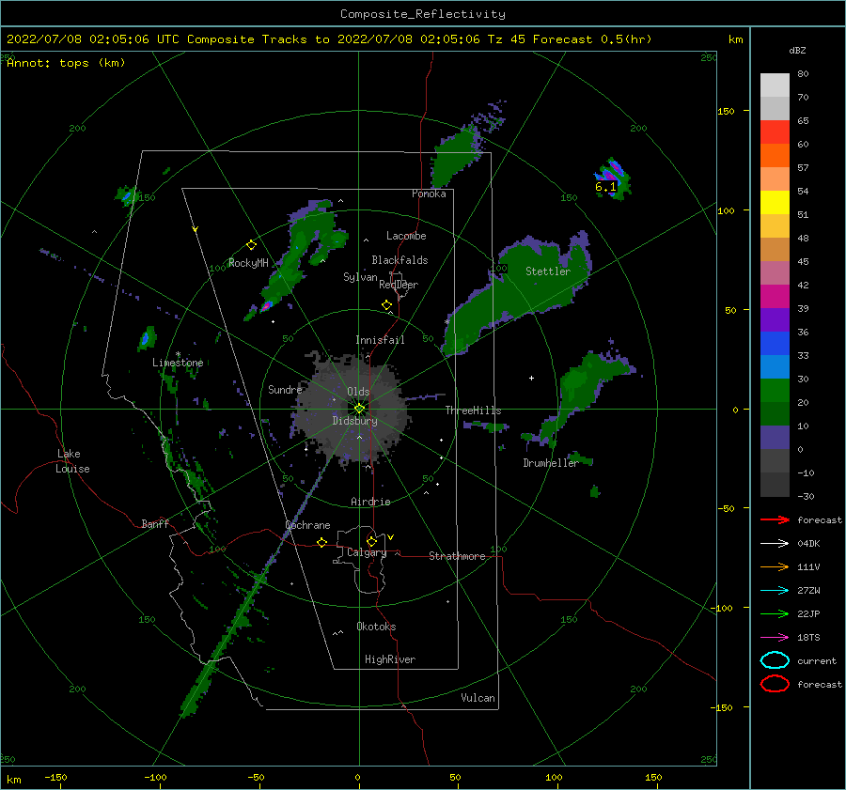Click the Ponoka city label
Image resolution: width=846 pixels, height=790 pixels.
[429, 194]
